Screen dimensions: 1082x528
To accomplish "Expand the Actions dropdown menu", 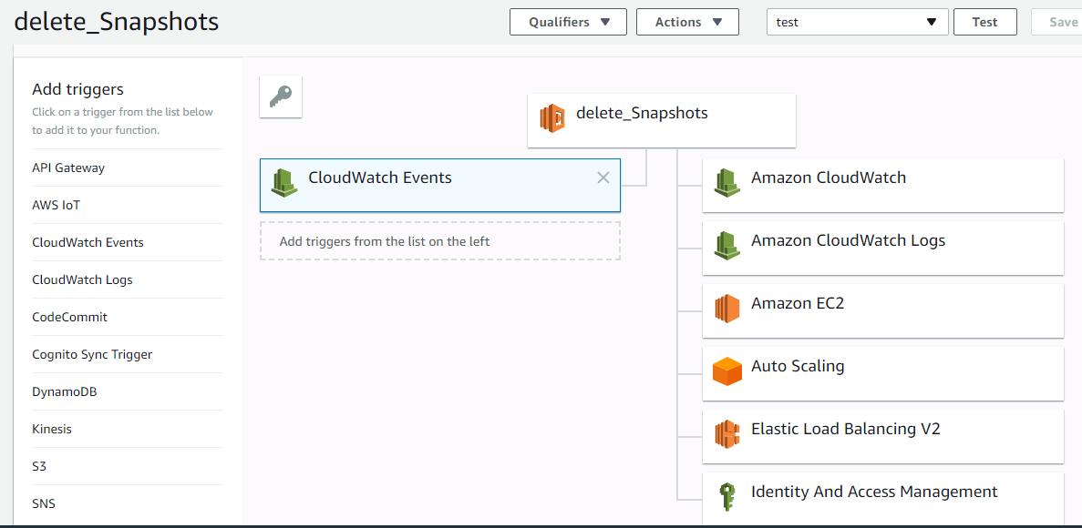I will click(687, 22).
